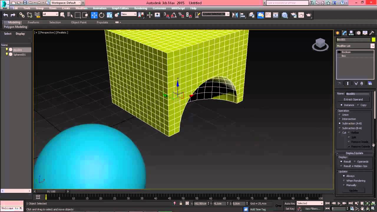The width and height of the screenshot is (377, 212).
Task: Open the Modifiers menu
Action: [81, 8]
